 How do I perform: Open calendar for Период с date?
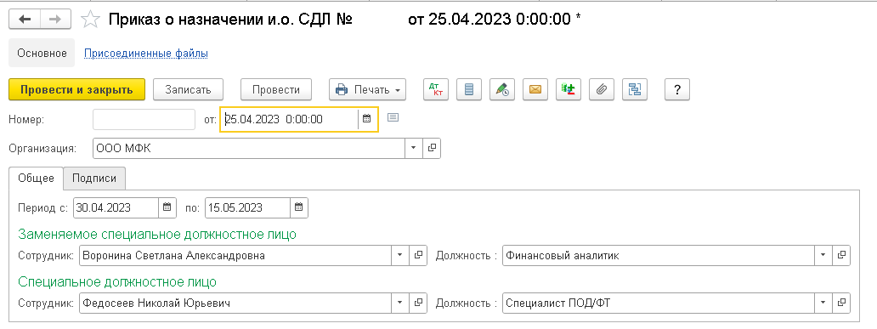click(167, 207)
